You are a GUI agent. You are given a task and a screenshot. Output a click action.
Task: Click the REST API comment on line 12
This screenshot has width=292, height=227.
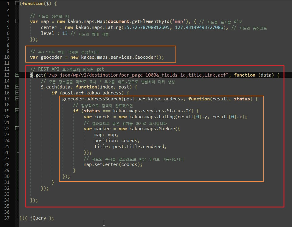coord(67,69)
